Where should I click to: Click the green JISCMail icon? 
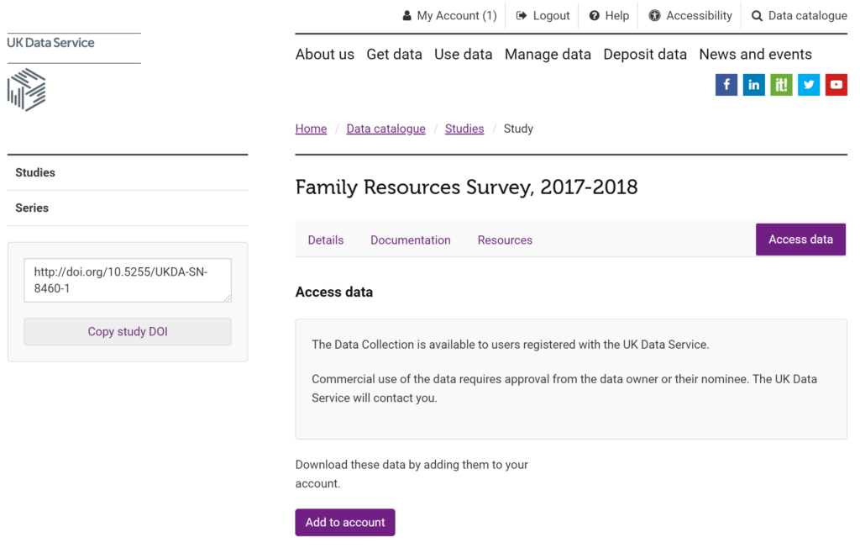click(781, 85)
